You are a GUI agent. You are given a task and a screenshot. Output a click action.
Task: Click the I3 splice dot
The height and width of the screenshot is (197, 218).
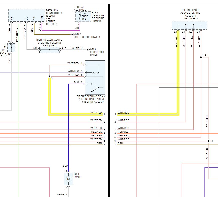click(49, 76)
